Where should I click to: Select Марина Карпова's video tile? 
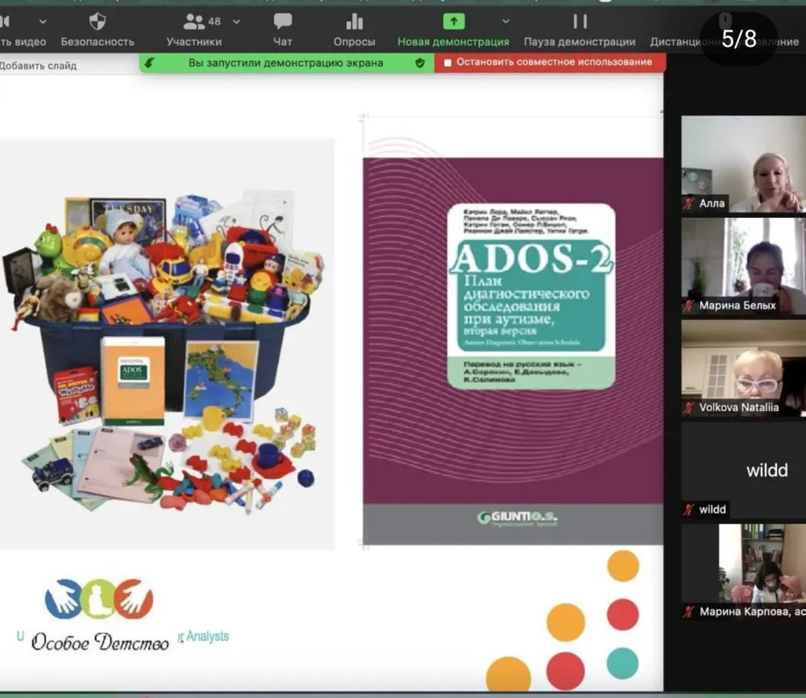point(744,572)
